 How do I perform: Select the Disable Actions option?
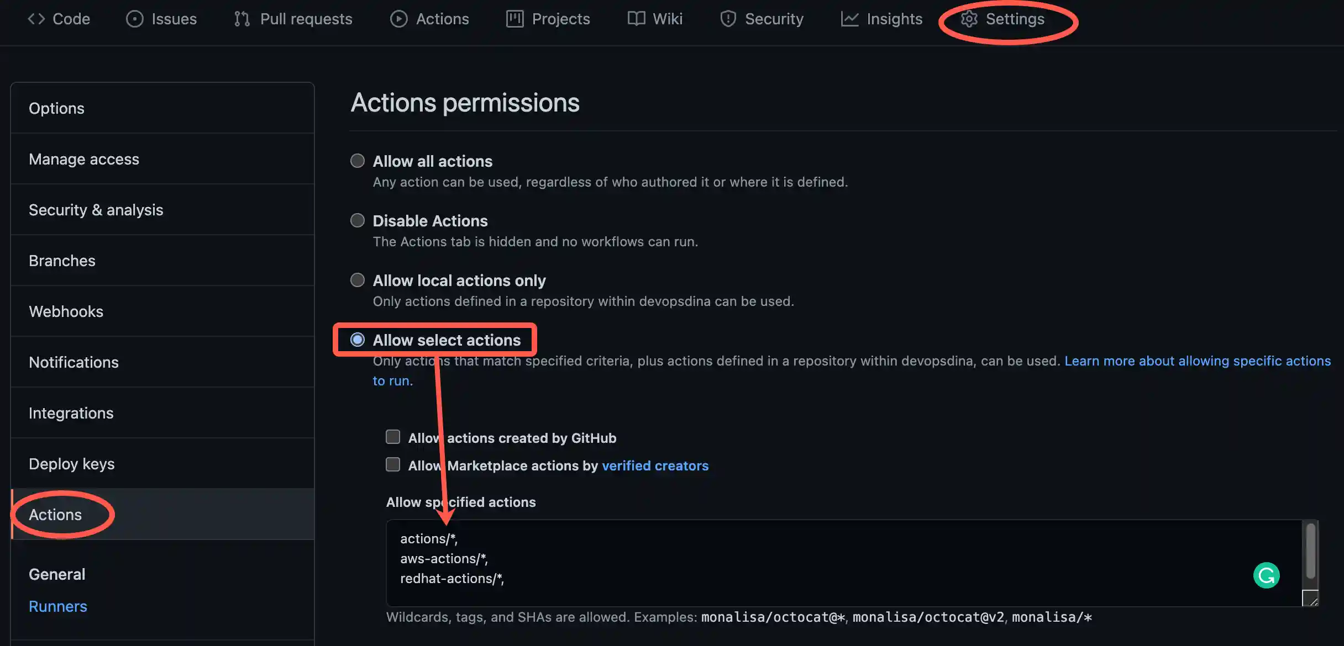(358, 220)
